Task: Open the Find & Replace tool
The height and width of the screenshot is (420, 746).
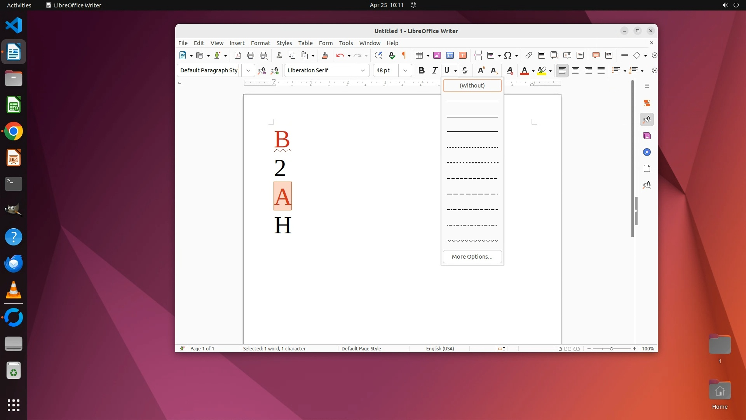Action: [x=378, y=55]
